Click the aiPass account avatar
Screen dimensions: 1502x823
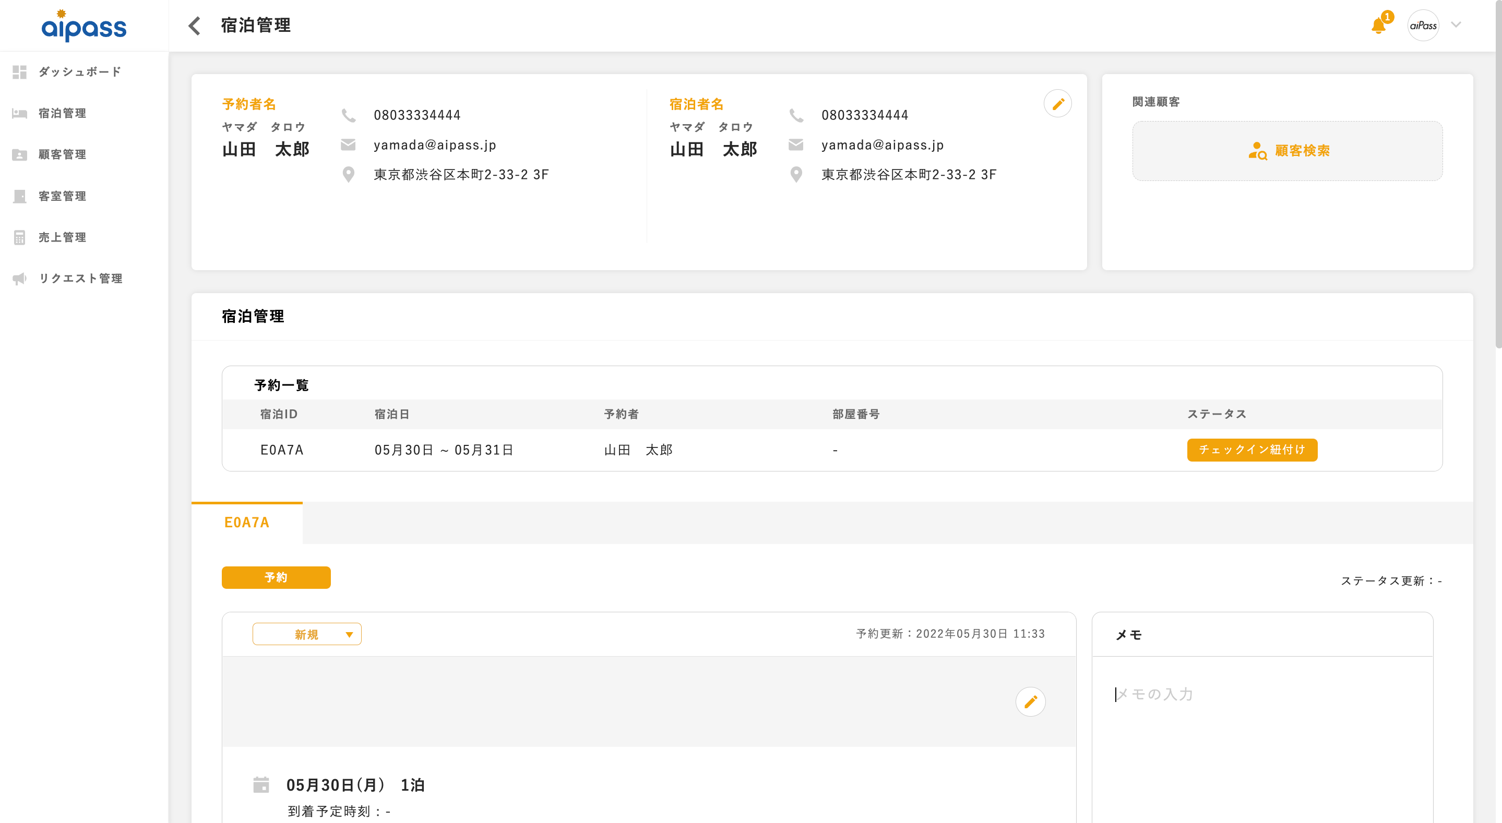[1423, 26]
